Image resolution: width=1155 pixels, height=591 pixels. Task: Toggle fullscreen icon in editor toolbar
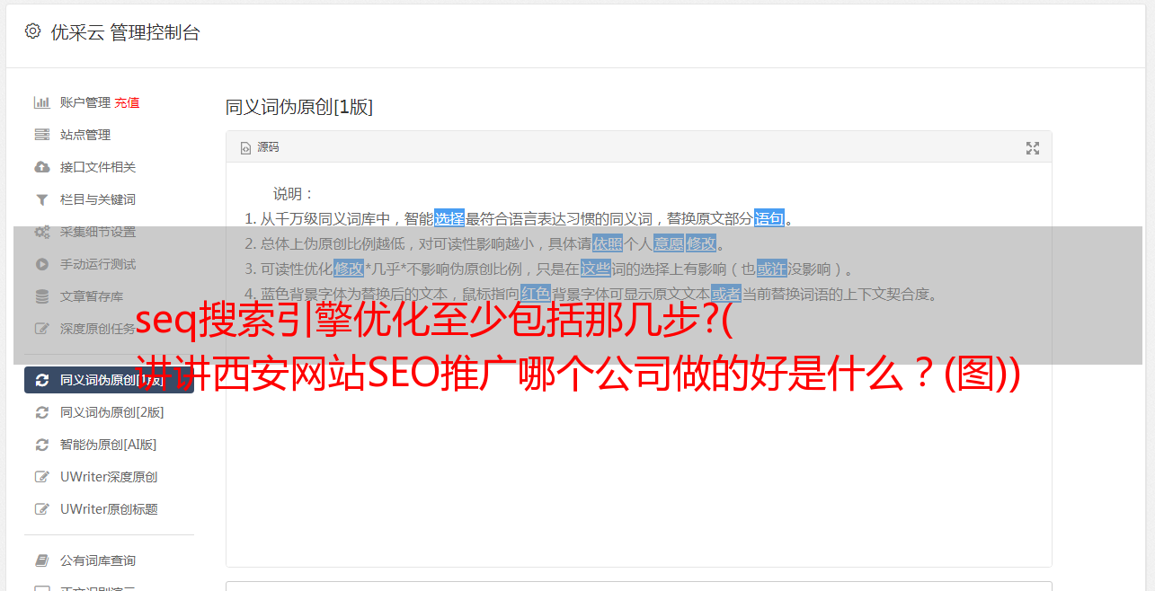[1033, 148]
